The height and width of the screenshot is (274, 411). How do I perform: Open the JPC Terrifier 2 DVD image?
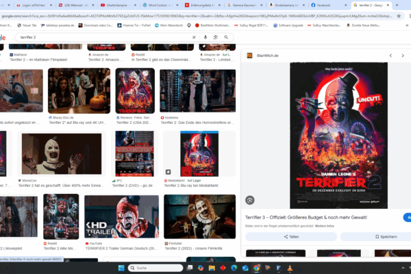[x=135, y=153]
